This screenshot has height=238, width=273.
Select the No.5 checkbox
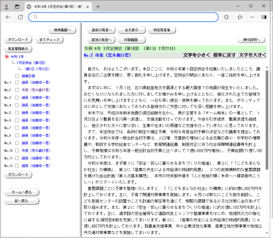click(17, 113)
